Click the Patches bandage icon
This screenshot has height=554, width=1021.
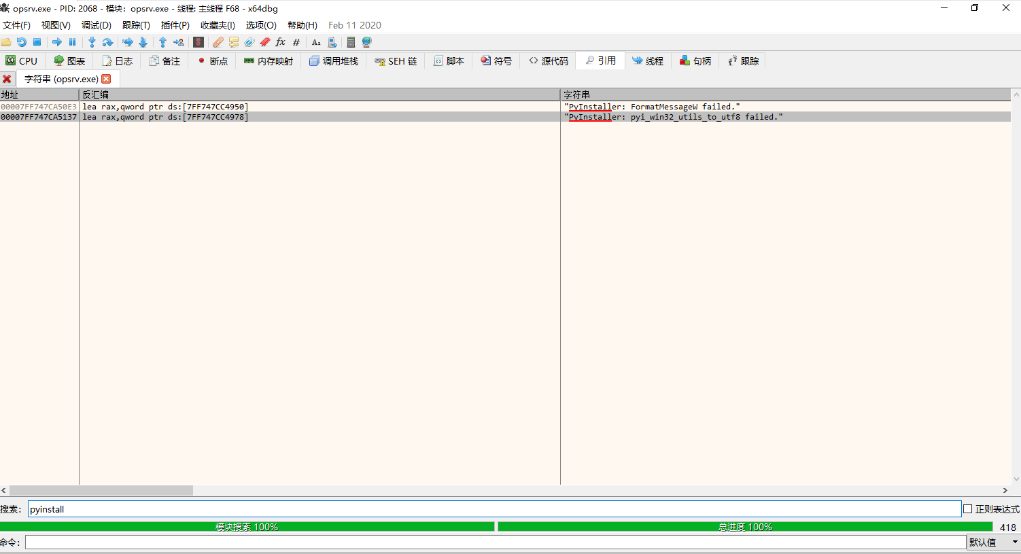pyautogui.click(x=218, y=42)
